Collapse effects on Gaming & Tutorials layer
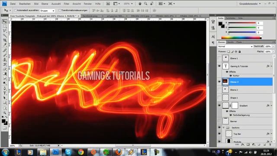The image size is (277, 156). (271, 66)
